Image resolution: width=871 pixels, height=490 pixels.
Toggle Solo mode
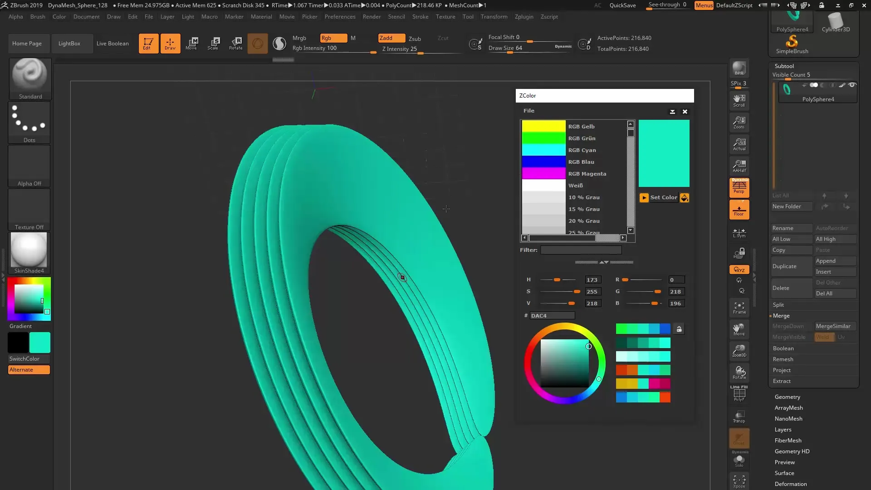click(x=739, y=461)
